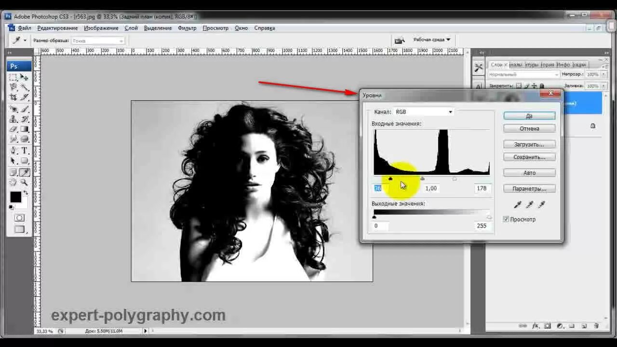The width and height of the screenshot is (617, 347).
Task: Expand the Непрозр. opacity arrow
Action: [x=603, y=74]
